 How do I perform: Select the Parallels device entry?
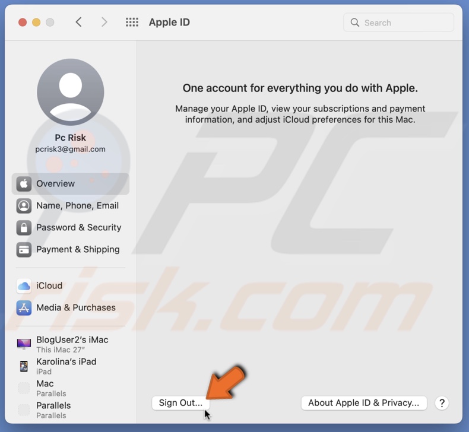[x=71, y=410]
